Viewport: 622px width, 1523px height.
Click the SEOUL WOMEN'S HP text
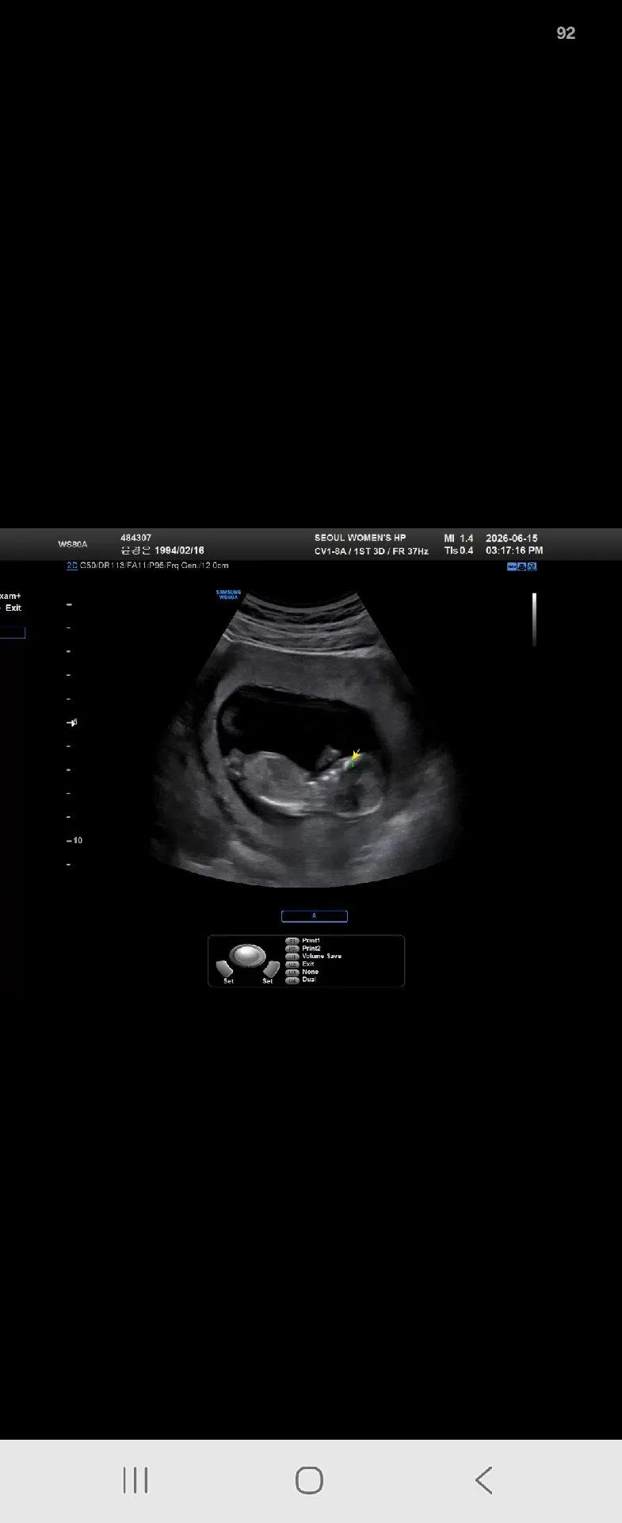pos(360,538)
